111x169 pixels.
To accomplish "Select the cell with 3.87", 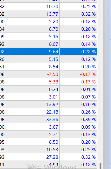I will 53,127.
